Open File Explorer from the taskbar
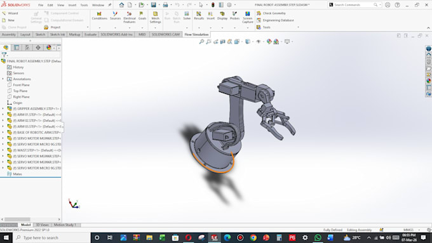The height and width of the screenshot is (243, 432). [149, 237]
